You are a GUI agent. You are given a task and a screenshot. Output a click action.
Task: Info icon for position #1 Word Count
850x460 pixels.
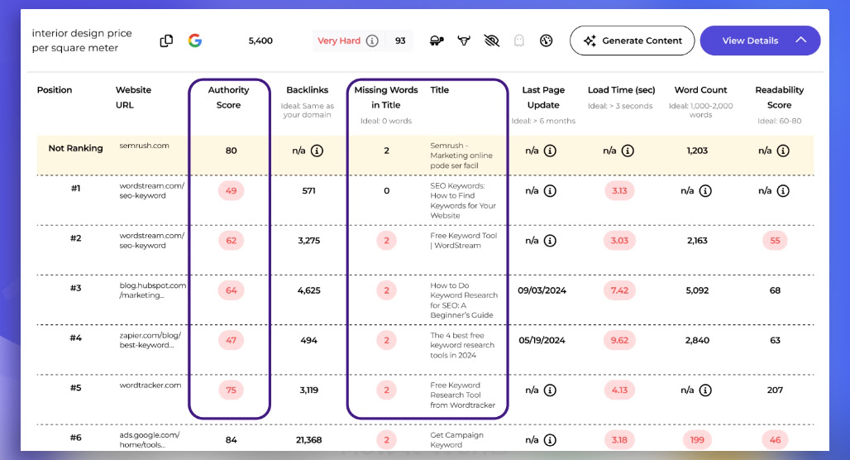click(705, 191)
